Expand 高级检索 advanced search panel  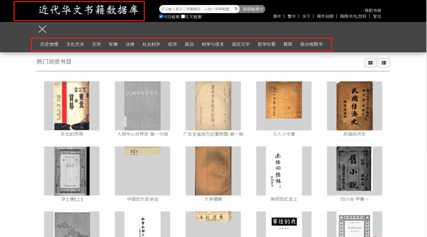(x=253, y=9)
